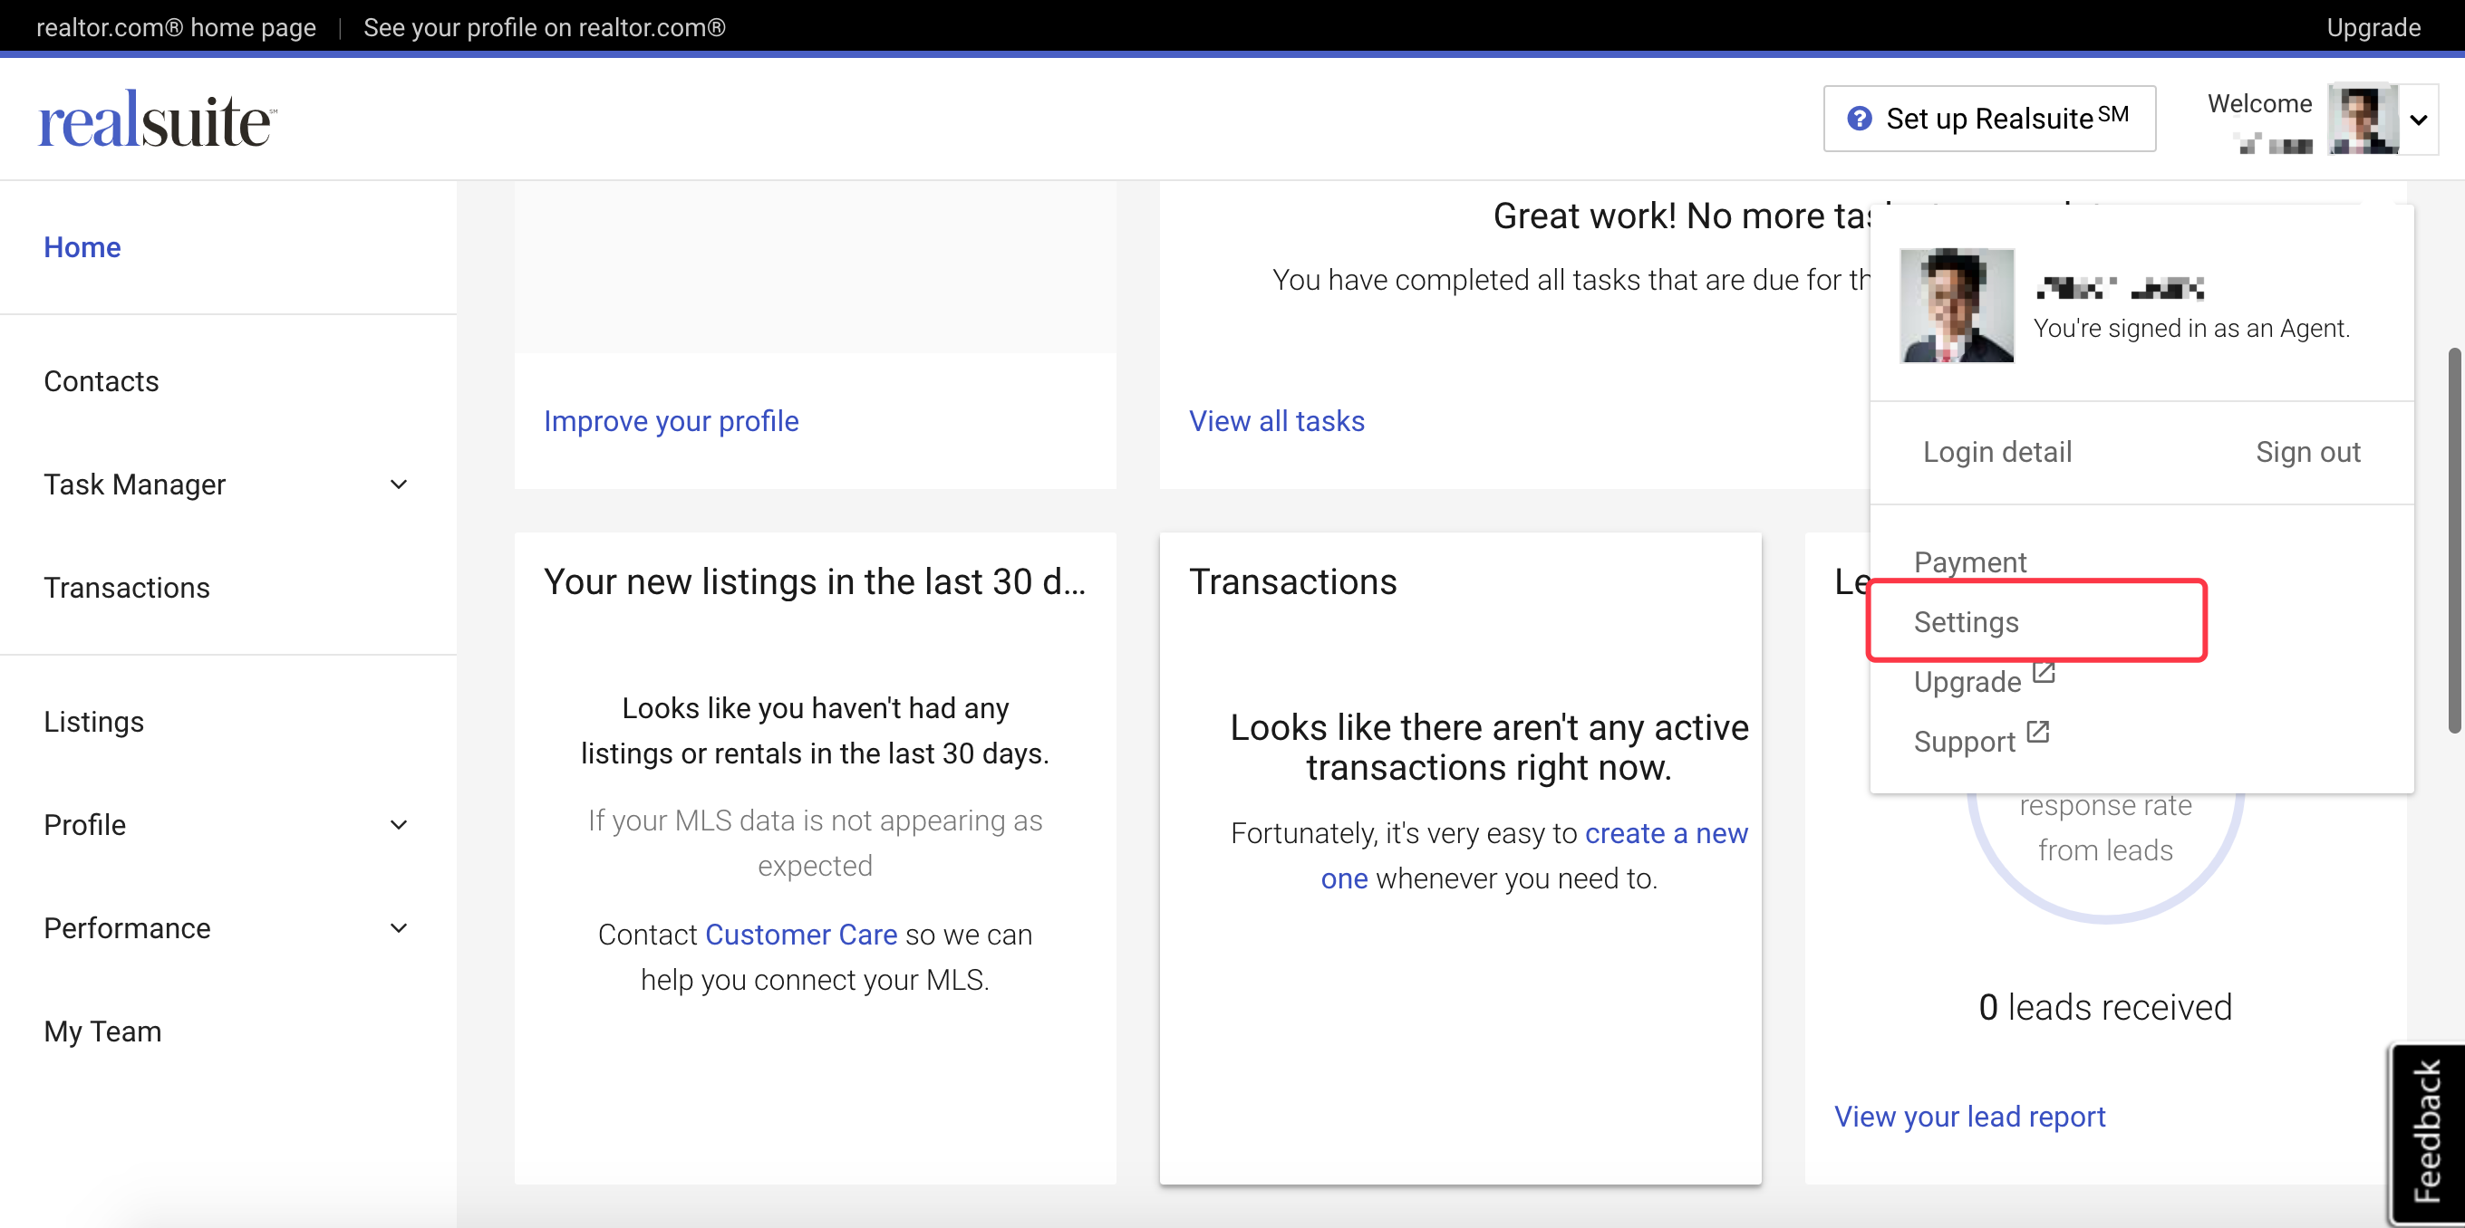Open Payment from account menu
The height and width of the screenshot is (1228, 2465).
point(1969,561)
